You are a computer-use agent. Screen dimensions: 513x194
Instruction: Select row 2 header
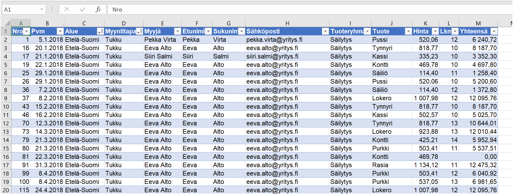click(x=6, y=40)
